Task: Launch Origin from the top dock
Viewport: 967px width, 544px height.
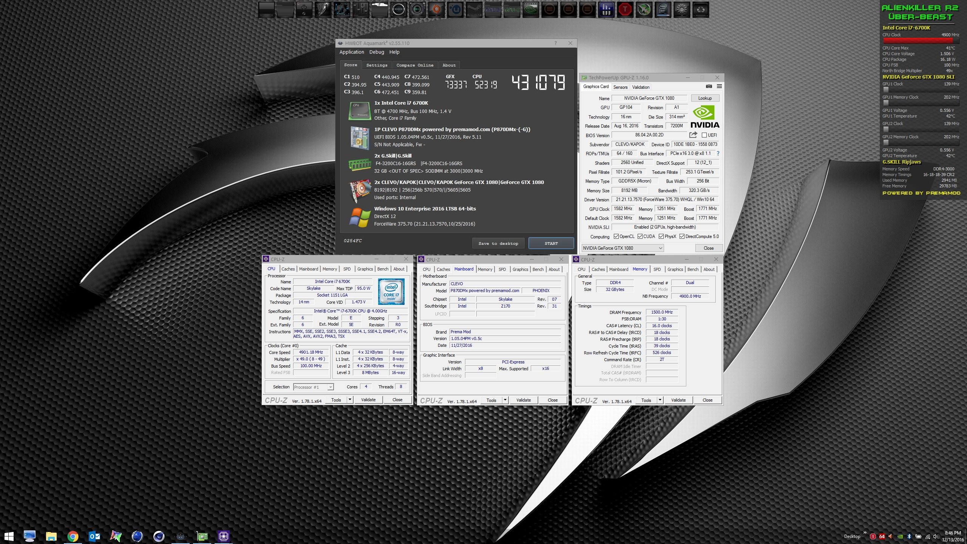Action: coord(436,9)
